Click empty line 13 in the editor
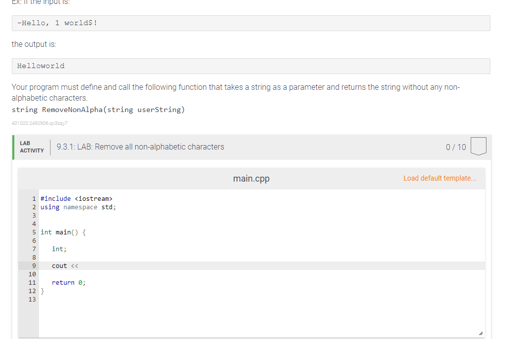This screenshot has width=521, height=339. (262, 300)
